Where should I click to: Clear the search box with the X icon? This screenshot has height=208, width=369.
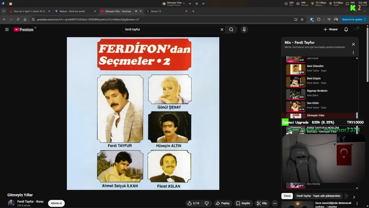222,29
